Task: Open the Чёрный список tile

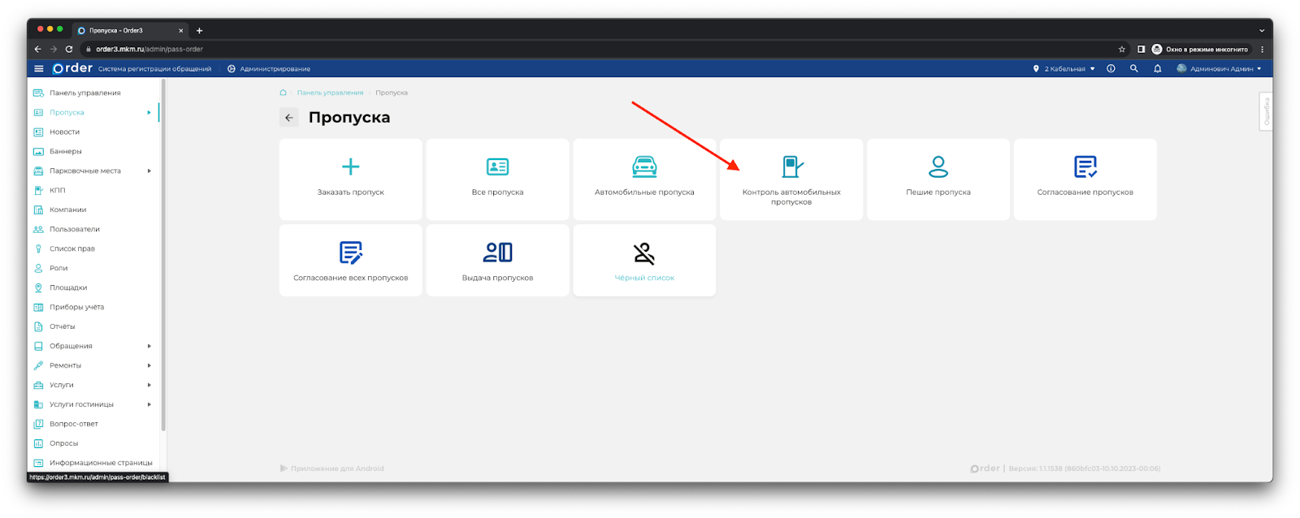Action: coord(644,261)
